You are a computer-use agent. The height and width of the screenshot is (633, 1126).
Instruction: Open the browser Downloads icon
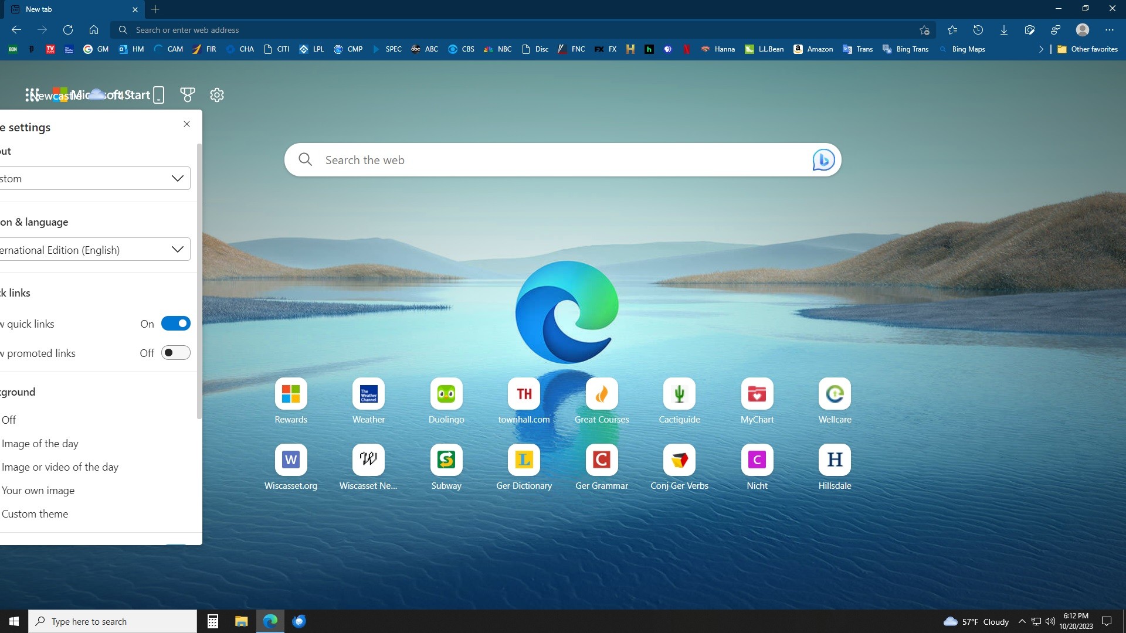coord(1003,30)
